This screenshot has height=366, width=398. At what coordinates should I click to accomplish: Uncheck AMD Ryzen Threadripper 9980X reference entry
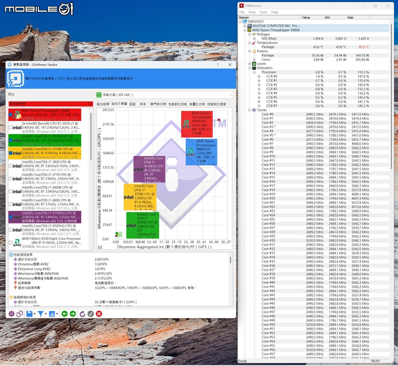(x=10, y=115)
